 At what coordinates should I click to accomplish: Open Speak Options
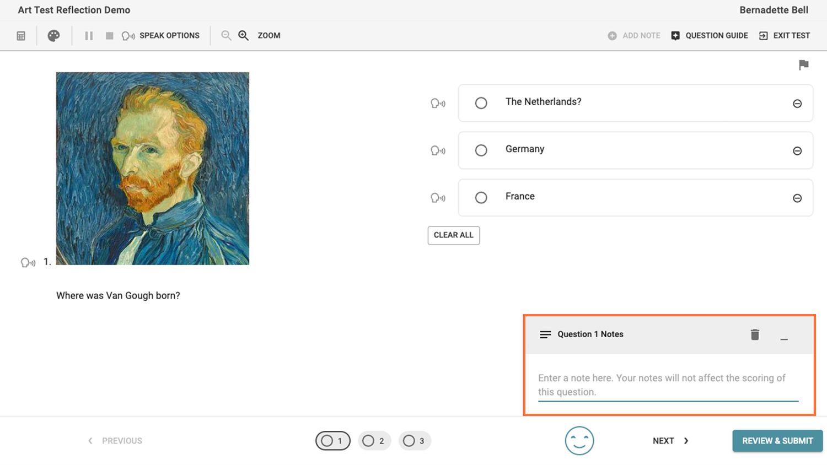click(x=160, y=36)
